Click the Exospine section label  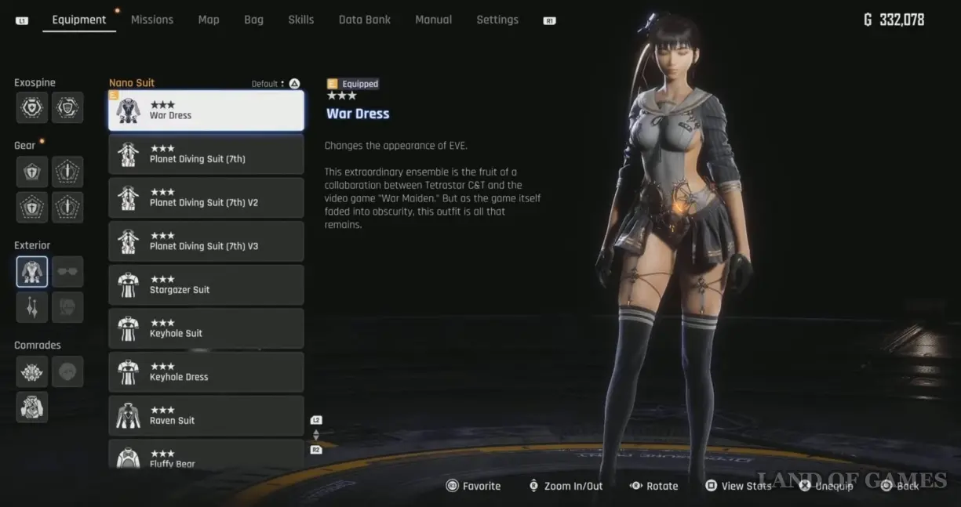pyautogui.click(x=35, y=82)
